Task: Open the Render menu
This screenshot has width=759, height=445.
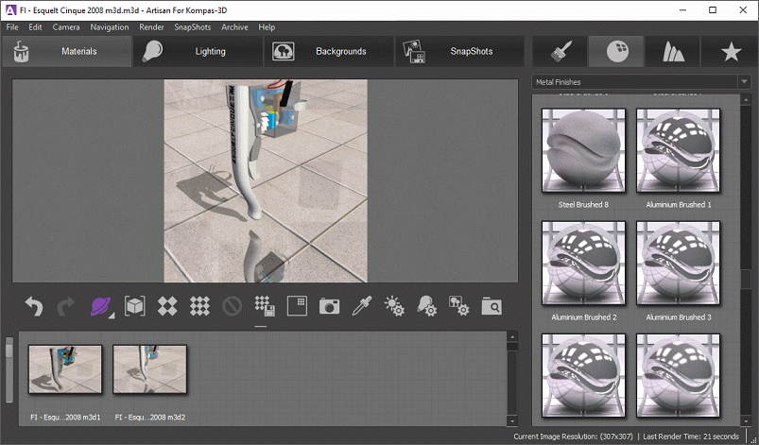Action: 151,27
